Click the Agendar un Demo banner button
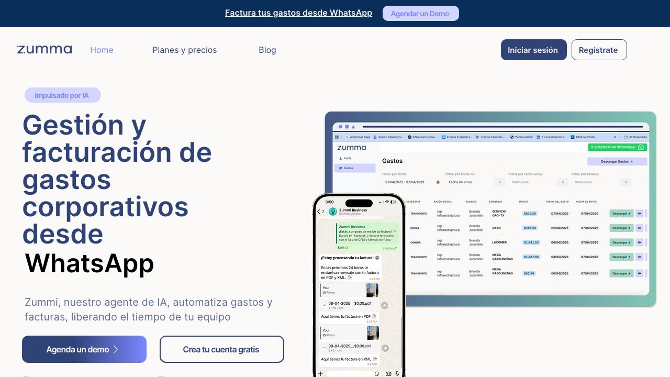The width and height of the screenshot is (670, 377). pos(421,14)
